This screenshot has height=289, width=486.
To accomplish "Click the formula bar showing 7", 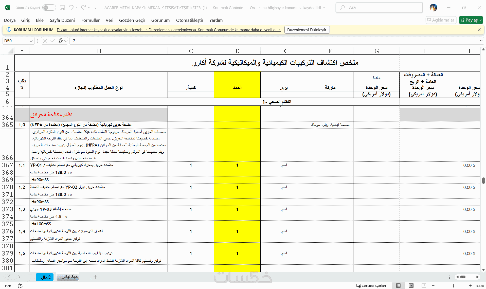I will pyautogui.click(x=274, y=41).
